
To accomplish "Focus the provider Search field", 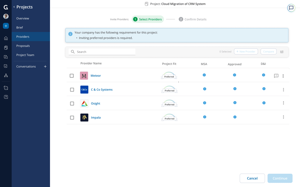I will 102,52.
